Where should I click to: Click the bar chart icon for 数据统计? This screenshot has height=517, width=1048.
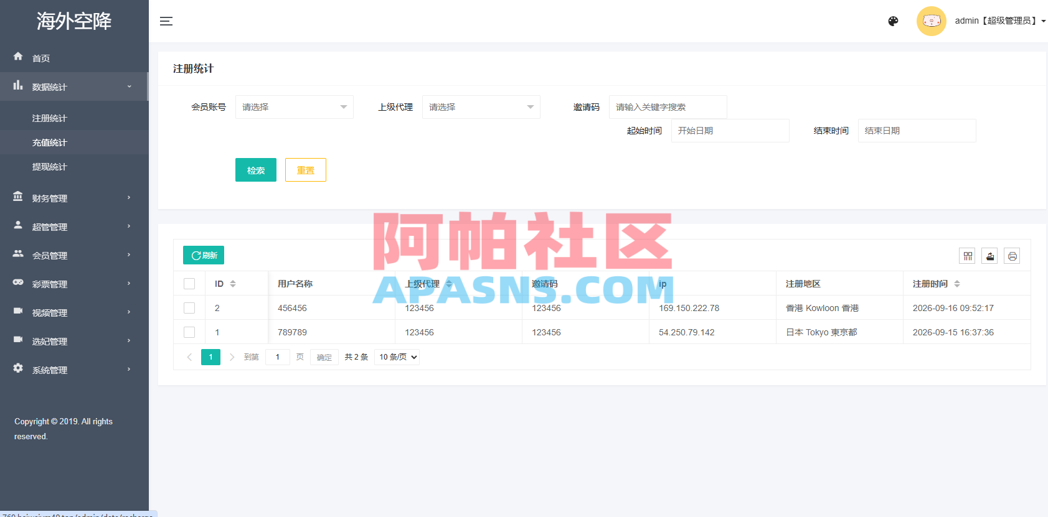[18, 85]
